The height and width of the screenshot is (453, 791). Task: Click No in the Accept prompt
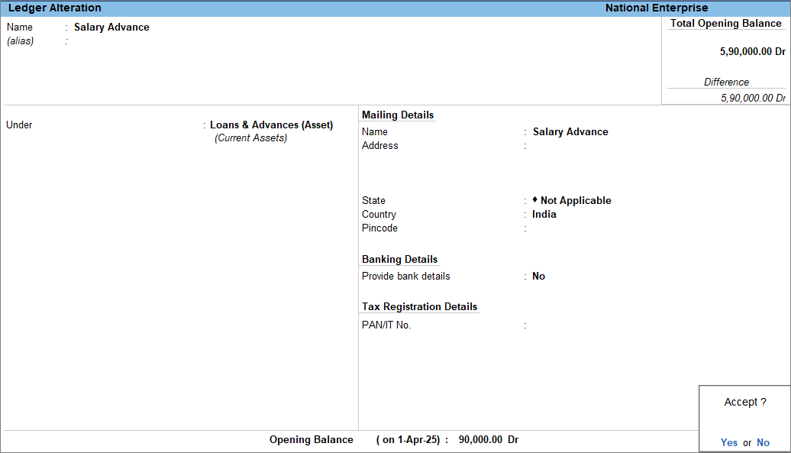(763, 442)
